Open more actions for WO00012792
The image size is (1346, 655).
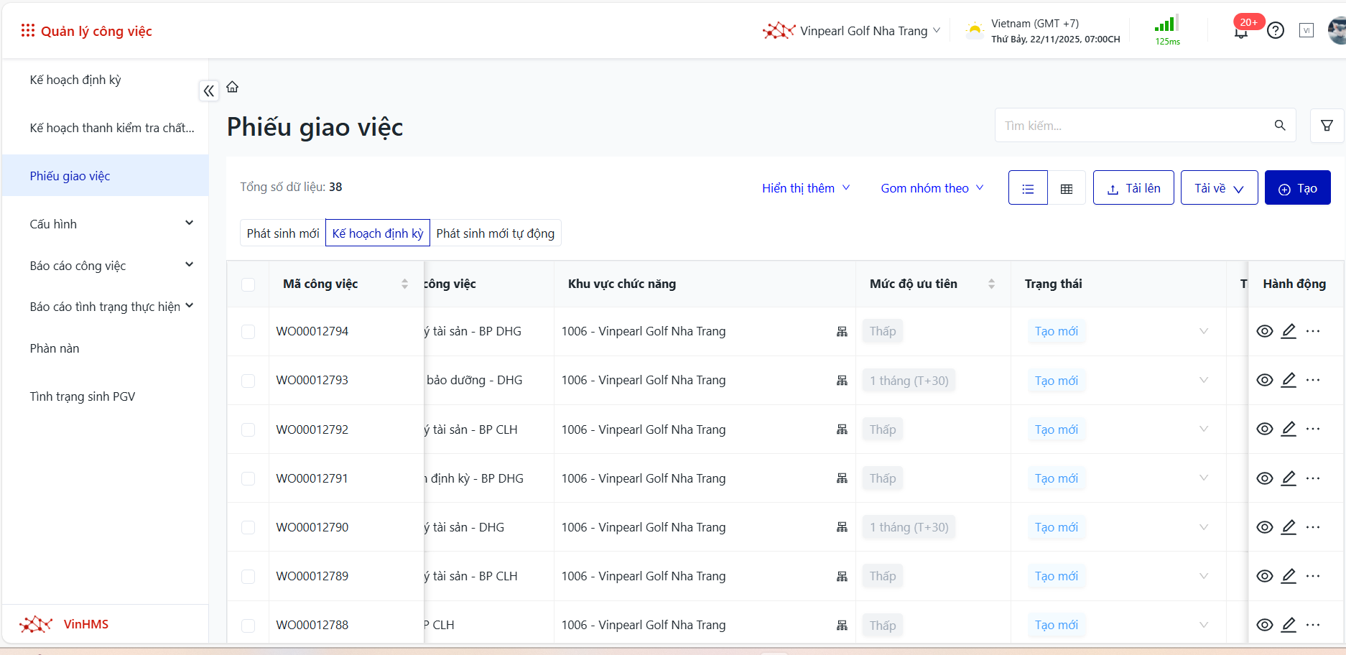coord(1313,429)
